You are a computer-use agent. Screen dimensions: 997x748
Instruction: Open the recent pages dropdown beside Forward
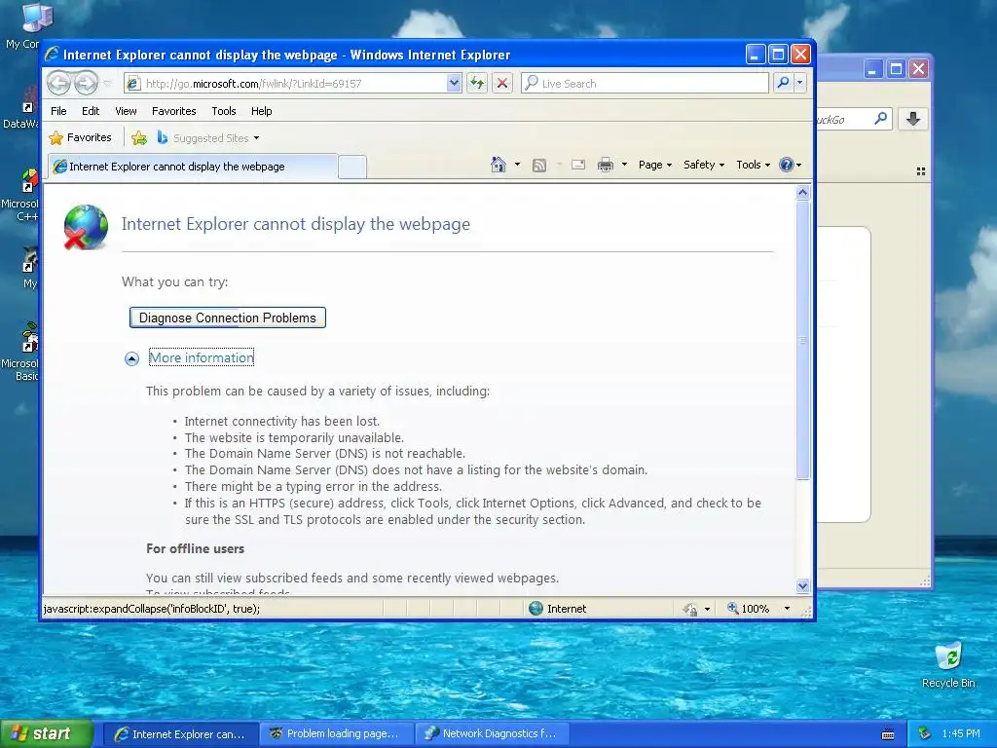point(107,84)
